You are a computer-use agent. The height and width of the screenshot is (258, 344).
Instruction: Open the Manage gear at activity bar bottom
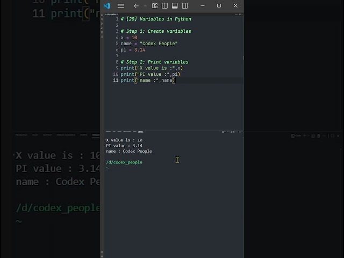(102, 256)
